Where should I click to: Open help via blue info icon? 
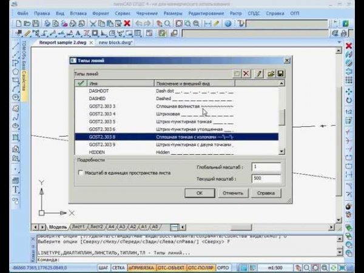[x=228, y=24]
